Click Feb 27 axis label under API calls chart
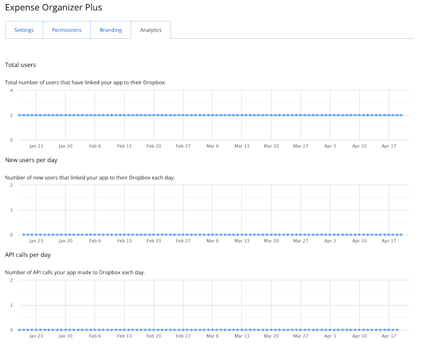Image resolution: width=427 pixels, height=348 pixels. coord(183,336)
